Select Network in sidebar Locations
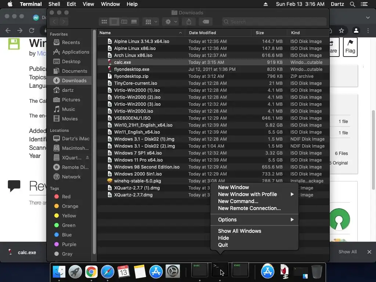 click(69, 177)
